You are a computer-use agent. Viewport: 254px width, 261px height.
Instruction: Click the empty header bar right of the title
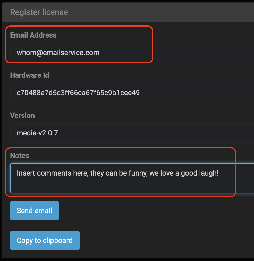point(167,12)
